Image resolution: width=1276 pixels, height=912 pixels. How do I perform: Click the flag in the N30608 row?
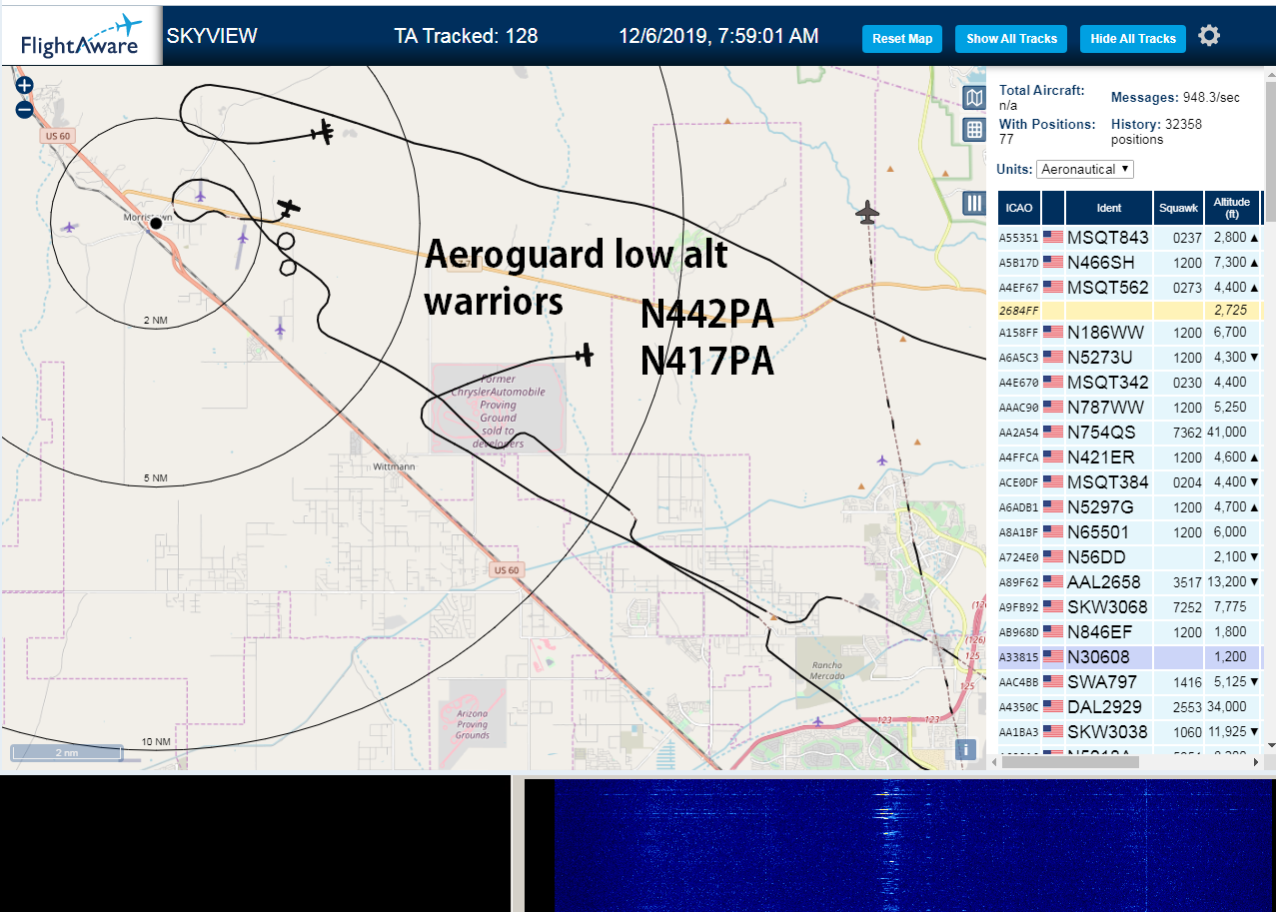tap(1053, 657)
